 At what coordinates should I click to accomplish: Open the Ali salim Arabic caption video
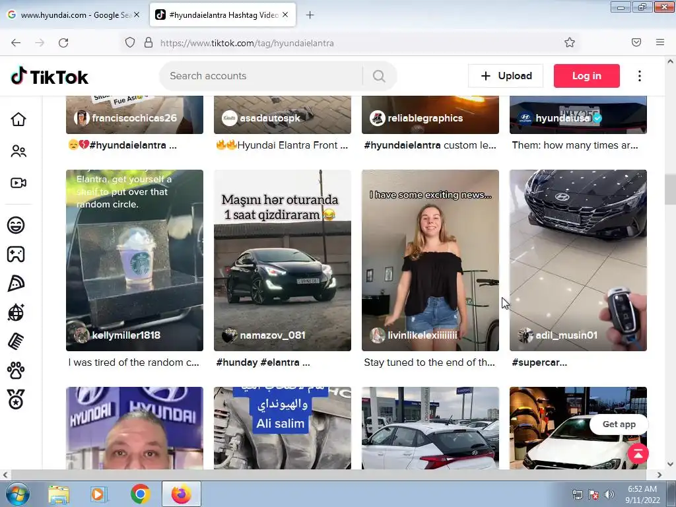tap(283, 428)
